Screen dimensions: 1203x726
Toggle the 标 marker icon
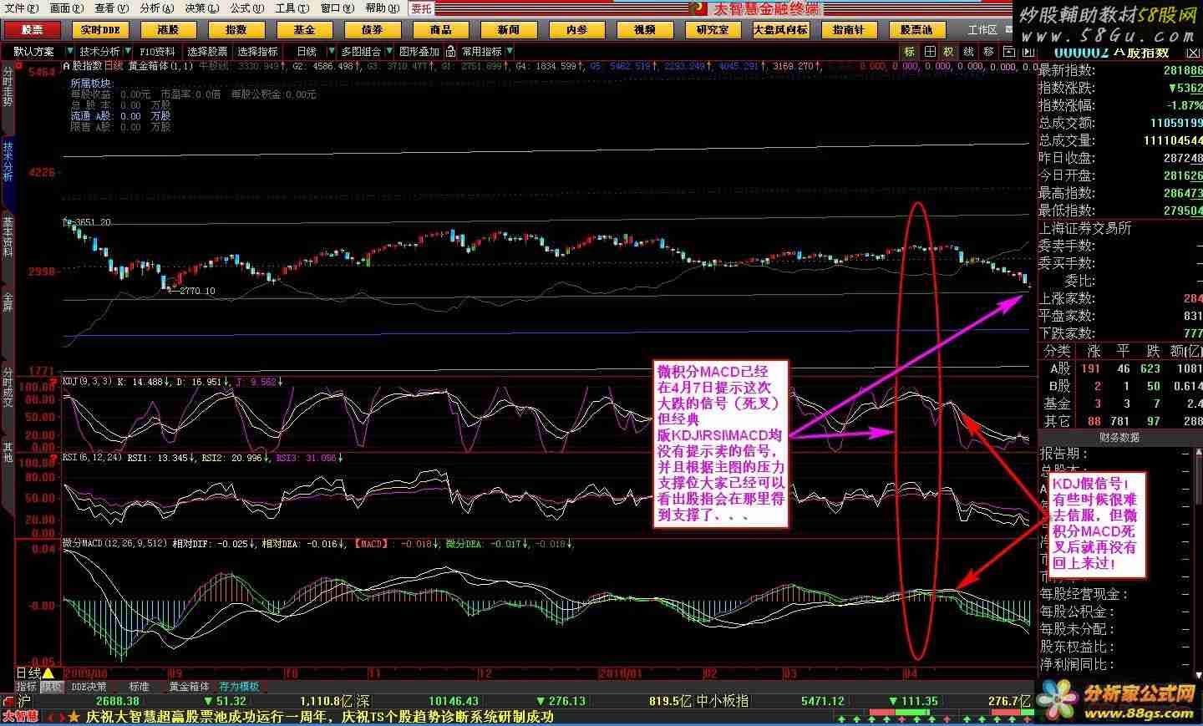click(x=909, y=51)
